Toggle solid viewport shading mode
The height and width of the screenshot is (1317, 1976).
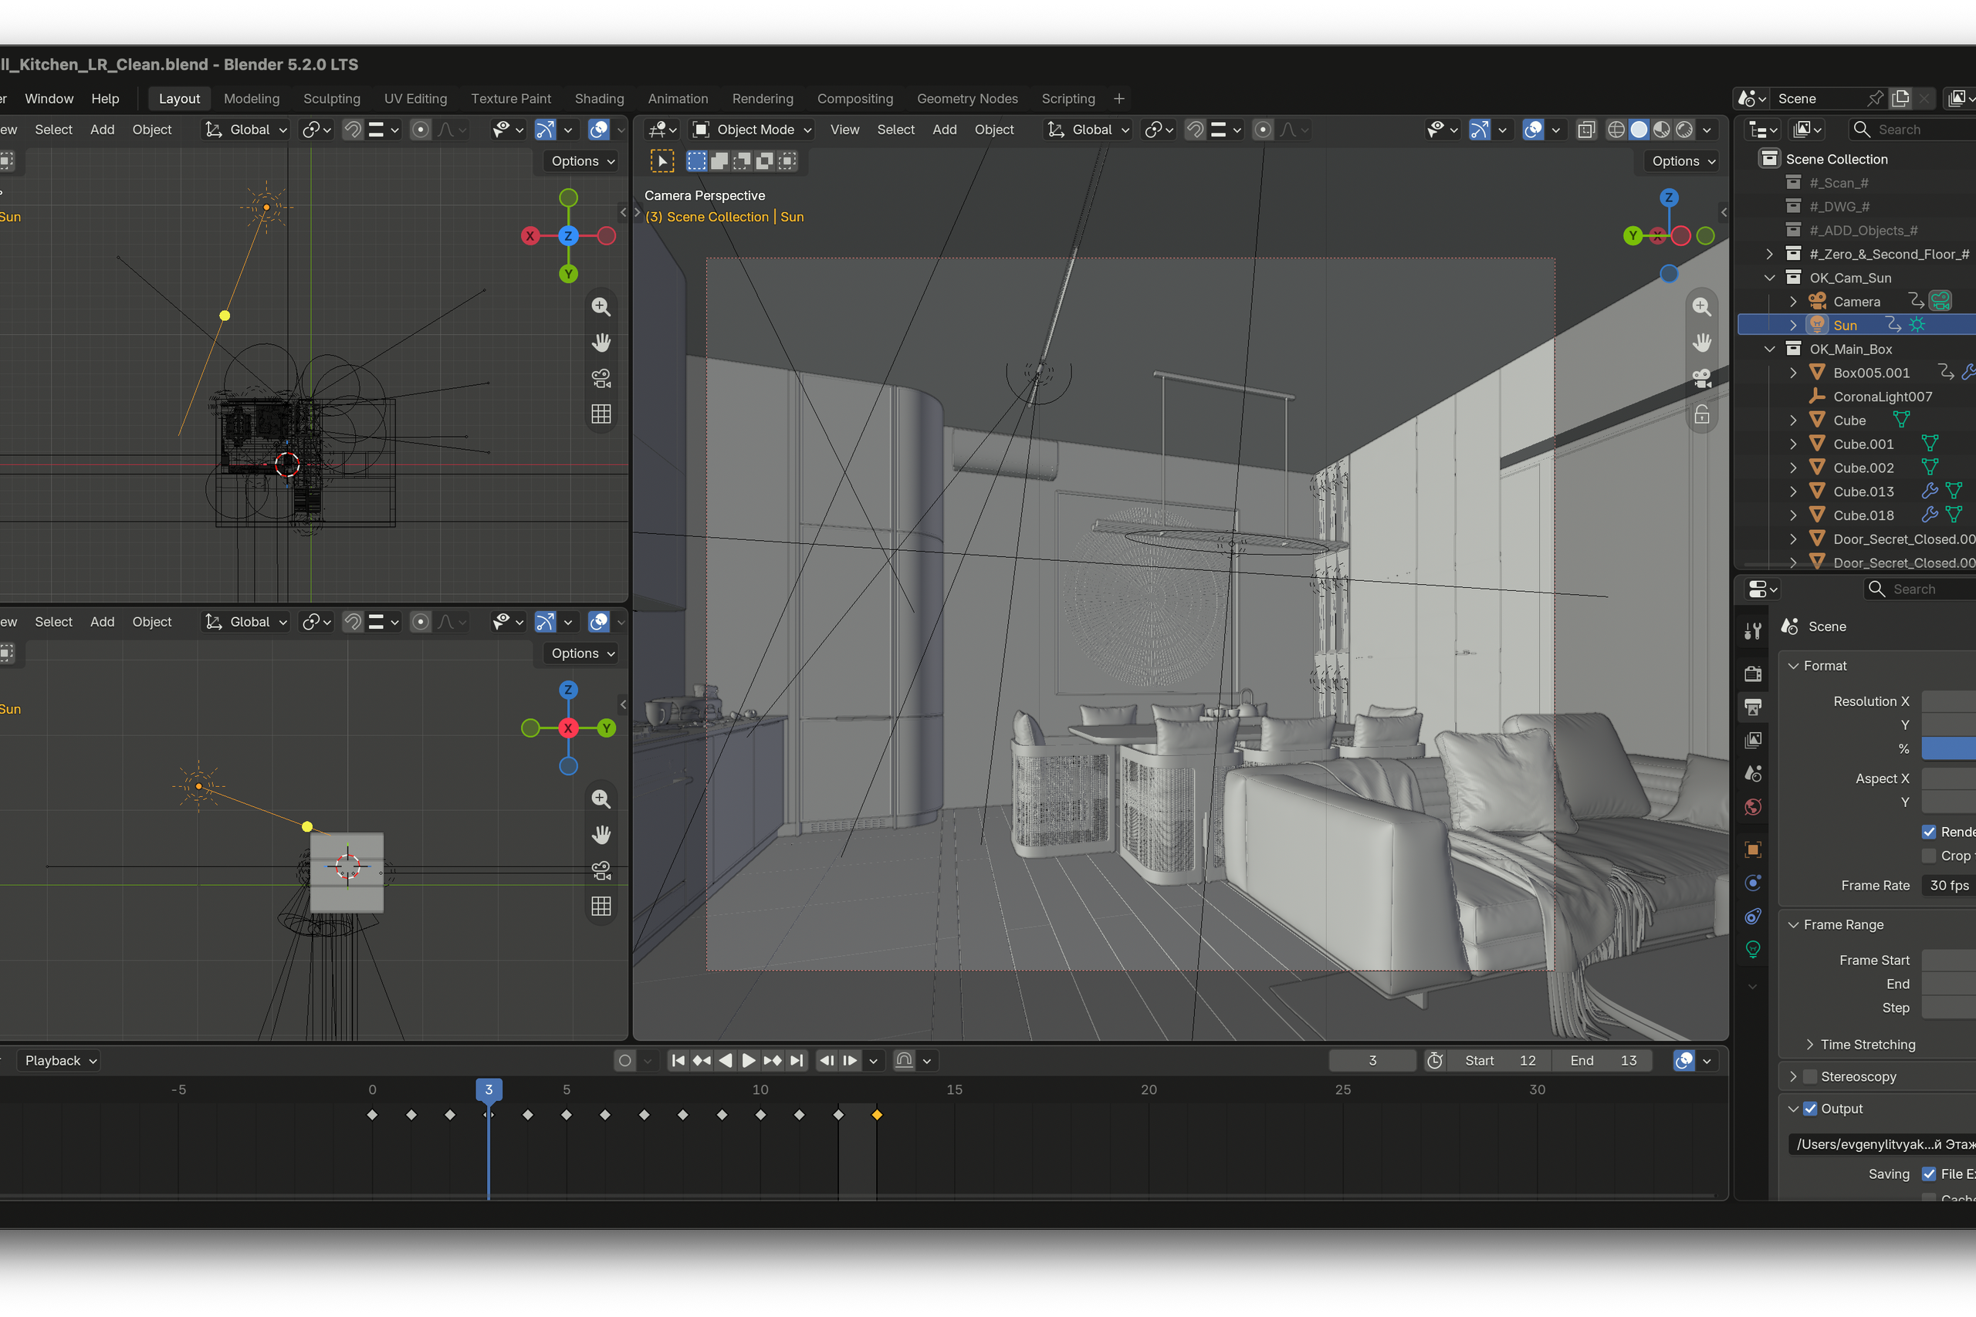1638,130
